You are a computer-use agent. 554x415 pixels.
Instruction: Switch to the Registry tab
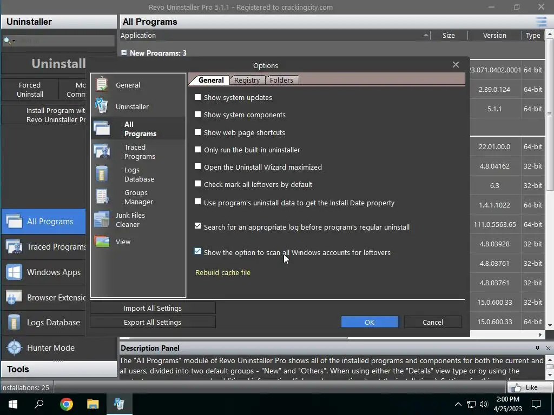247,80
